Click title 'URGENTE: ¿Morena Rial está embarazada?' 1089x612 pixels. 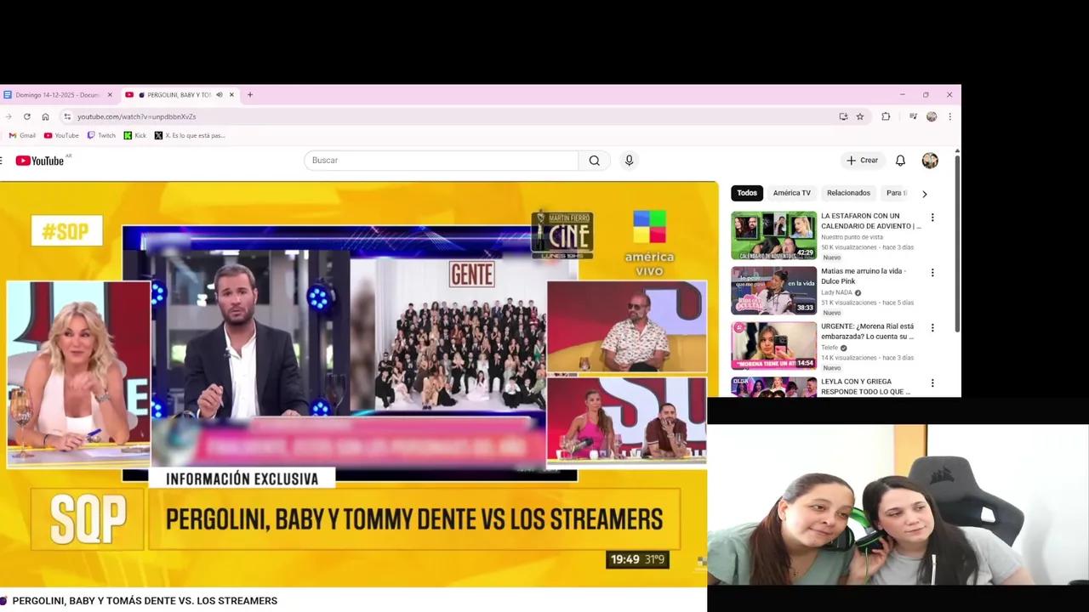point(867,331)
